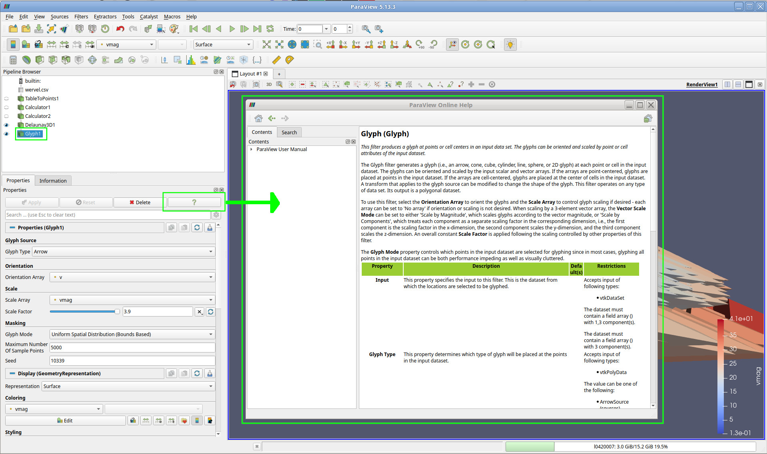Click the question mark help button
767x454 pixels.
[194, 202]
